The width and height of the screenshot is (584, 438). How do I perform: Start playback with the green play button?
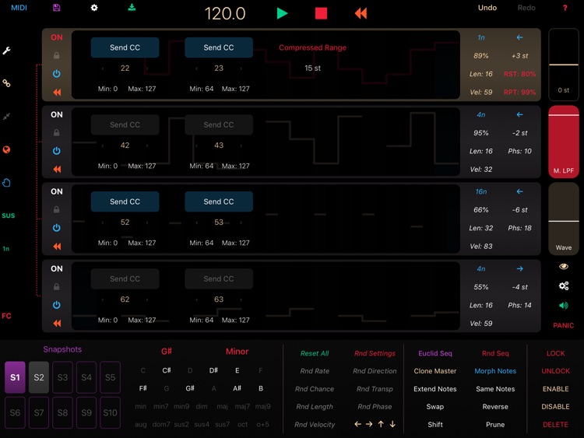283,13
